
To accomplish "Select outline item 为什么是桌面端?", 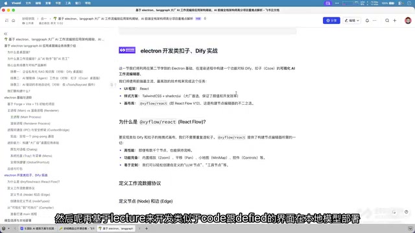I will pos(19,52).
